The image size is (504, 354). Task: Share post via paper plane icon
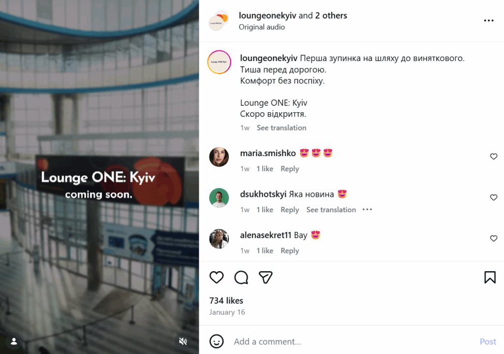[x=265, y=278]
